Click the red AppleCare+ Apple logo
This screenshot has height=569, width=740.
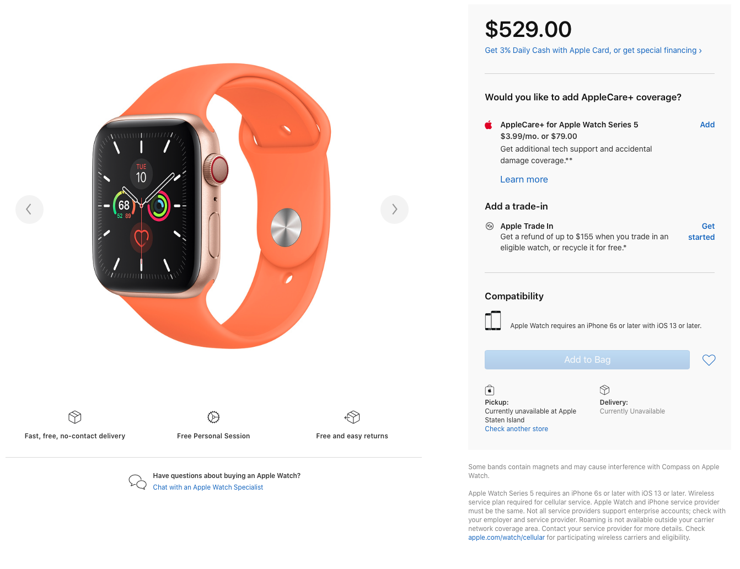(489, 125)
